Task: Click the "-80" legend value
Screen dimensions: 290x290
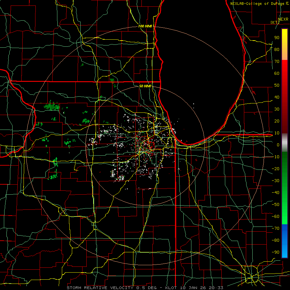Action: 275,240
